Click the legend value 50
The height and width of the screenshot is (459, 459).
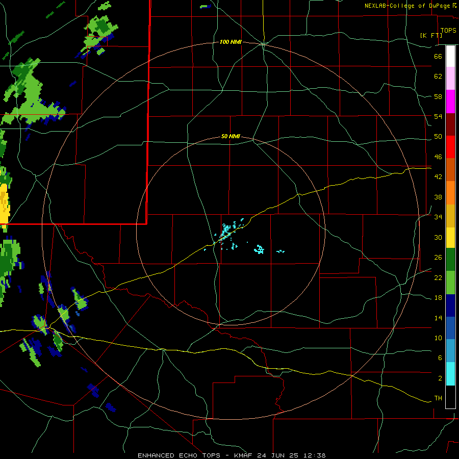pos(438,136)
